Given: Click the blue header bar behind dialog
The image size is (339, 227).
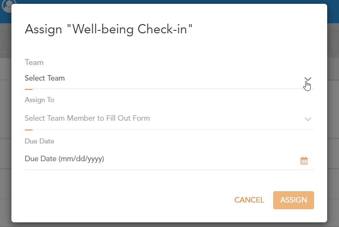Looking at the screenshot, I should [169, 2].
